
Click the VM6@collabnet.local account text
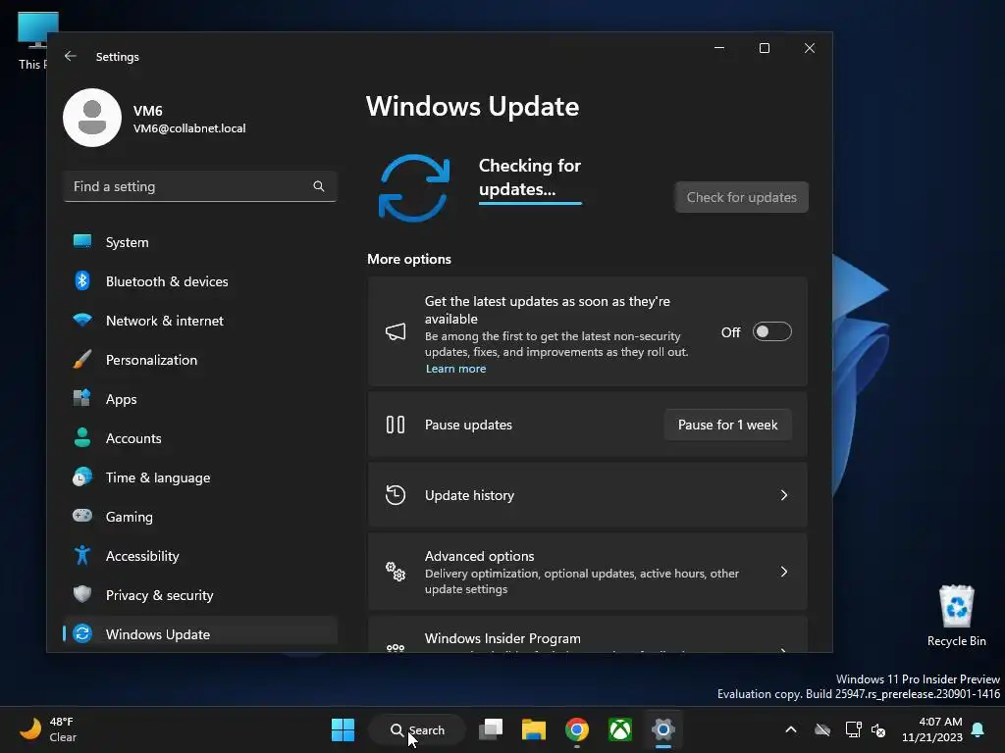point(189,128)
